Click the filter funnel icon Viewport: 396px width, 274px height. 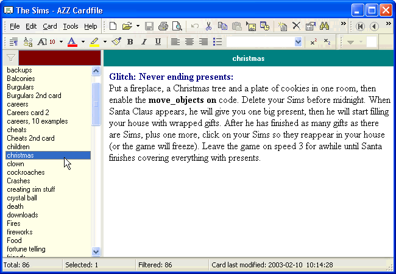click(x=10, y=58)
